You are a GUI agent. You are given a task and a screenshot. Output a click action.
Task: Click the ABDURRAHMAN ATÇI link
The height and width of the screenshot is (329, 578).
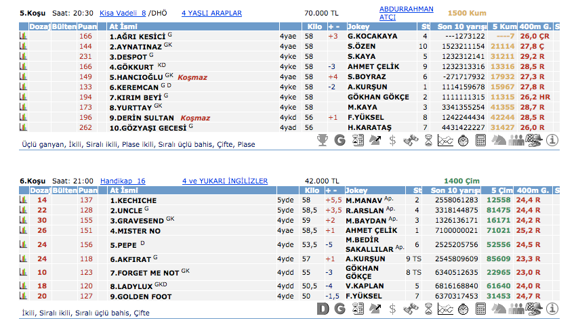point(407,12)
